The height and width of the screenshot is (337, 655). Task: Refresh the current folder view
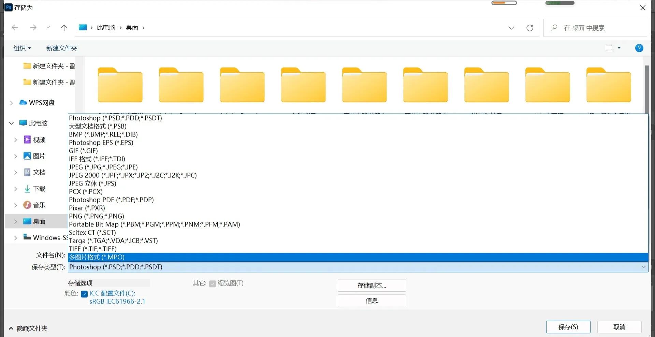click(x=530, y=28)
